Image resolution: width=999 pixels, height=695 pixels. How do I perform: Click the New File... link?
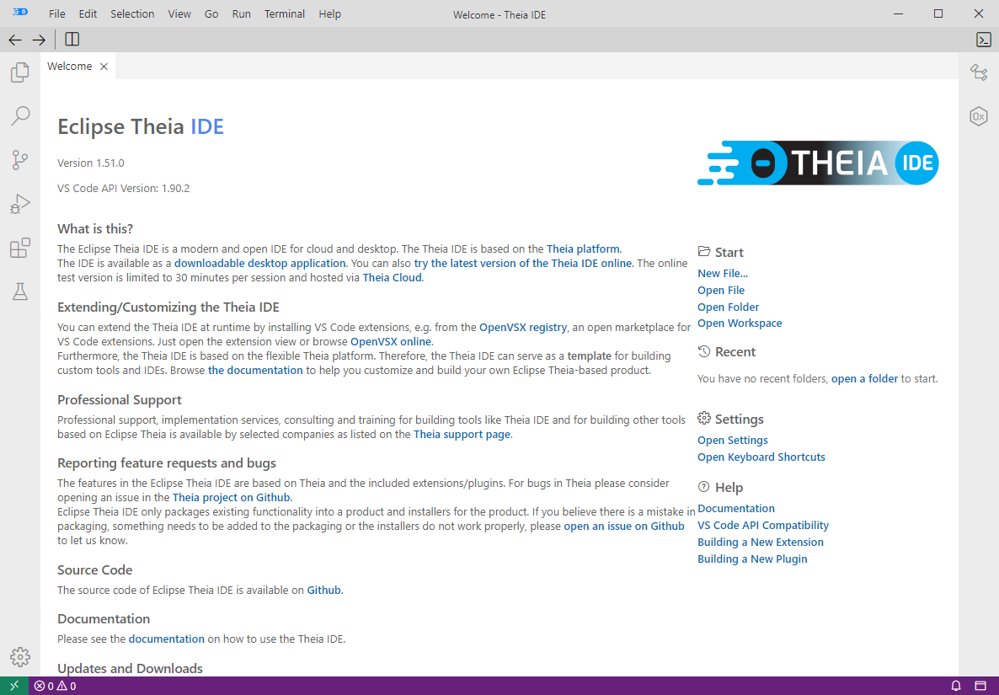[x=723, y=273]
